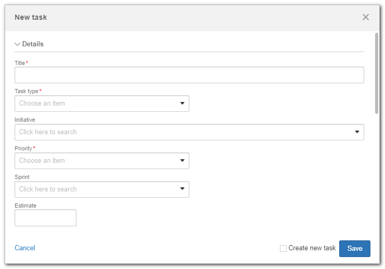Click 'Click here to search' under Initiative
The width and height of the screenshot is (385, 269).
[x=48, y=132]
